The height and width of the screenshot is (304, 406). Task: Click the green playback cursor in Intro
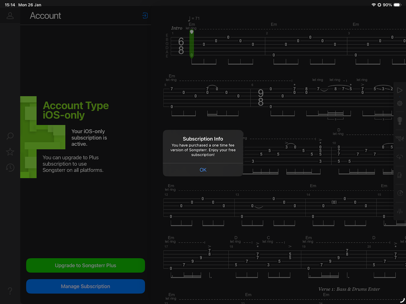191,44
